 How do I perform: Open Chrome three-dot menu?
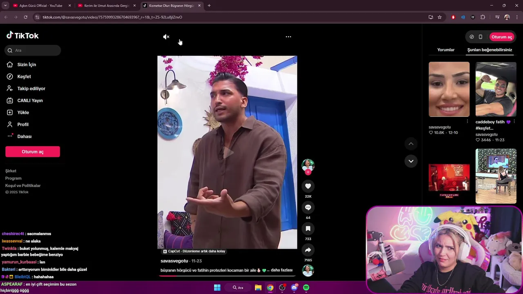pos(517,17)
